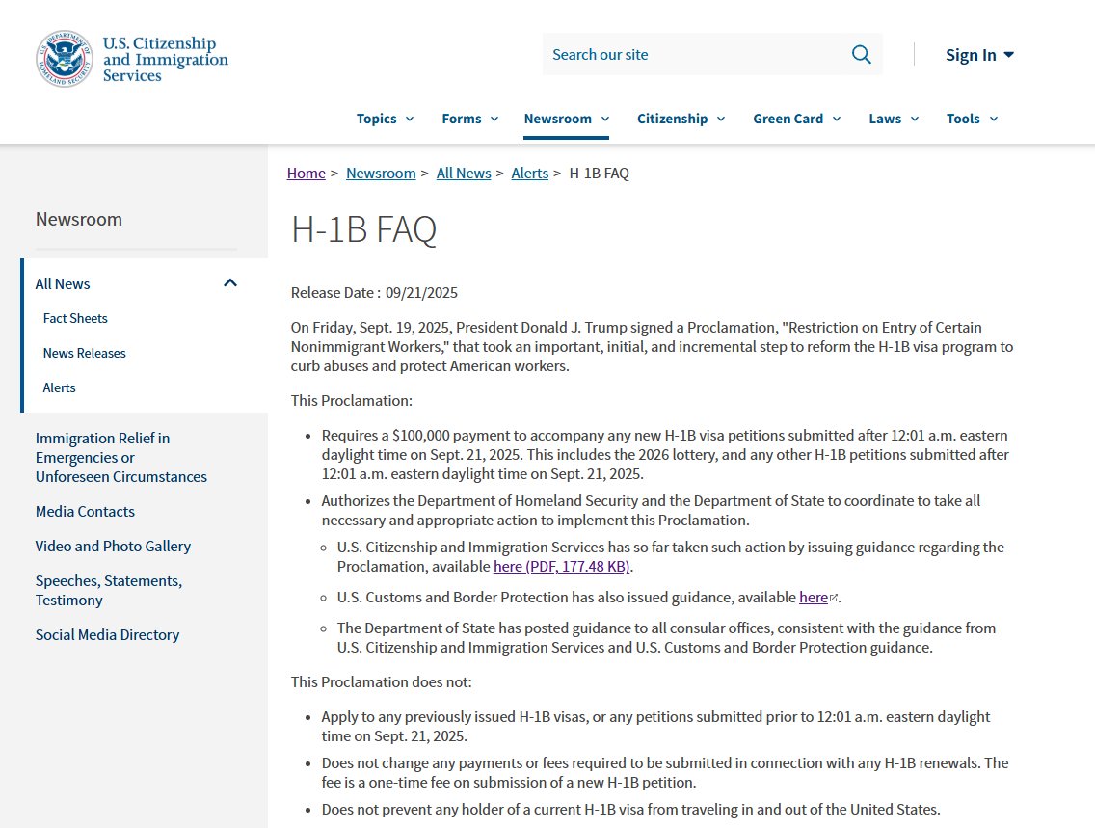The image size is (1095, 828).
Task: Open Fact Sheets in the sidebar
Action: click(x=75, y=318)
